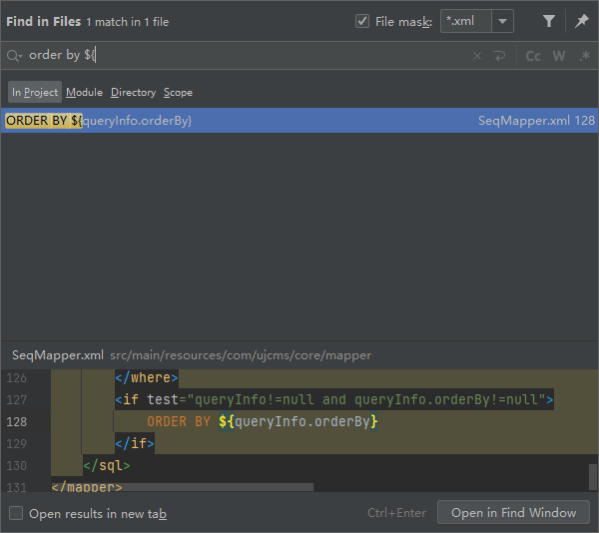This screenshot has height=533, width=599.
Task: Click the closing if tag on line 129
Action: (135, 443)
